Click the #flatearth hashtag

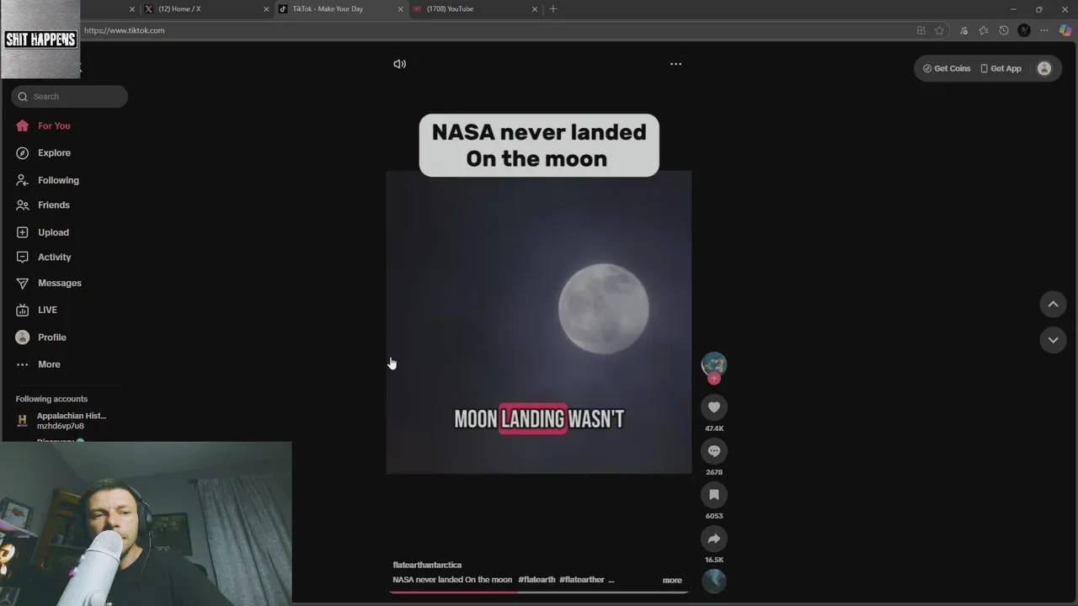[x=536, y=580]
